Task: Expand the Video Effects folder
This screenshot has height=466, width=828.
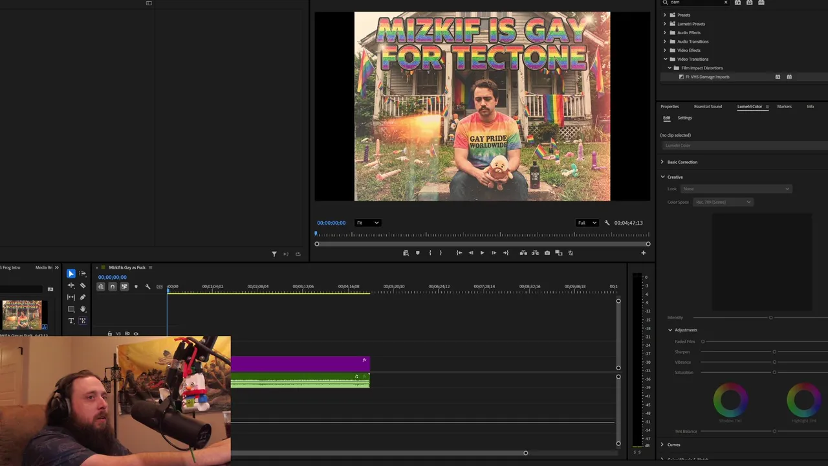Action: click(x=665, y=50)
